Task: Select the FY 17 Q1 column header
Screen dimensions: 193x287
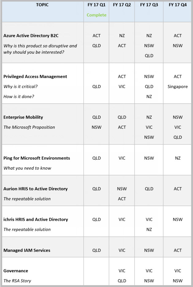Action: pyautogui.click(x=96, y=5)
